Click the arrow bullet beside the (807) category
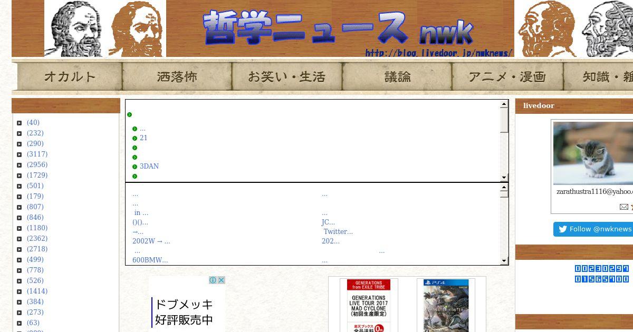This screenshot has height=332, width=633. [20, 207]
